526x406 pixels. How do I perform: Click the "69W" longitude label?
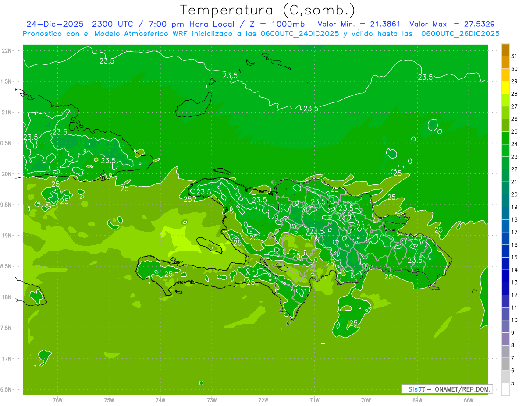(x=417, y=400)
